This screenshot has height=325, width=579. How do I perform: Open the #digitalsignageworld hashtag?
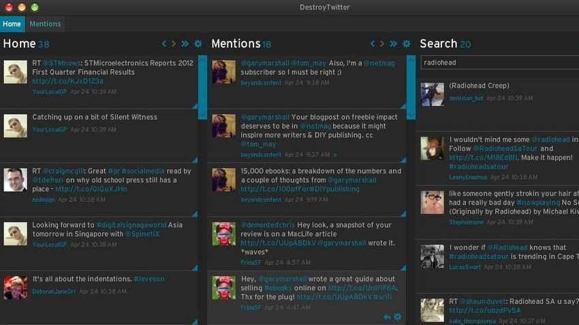pos(131,225)
